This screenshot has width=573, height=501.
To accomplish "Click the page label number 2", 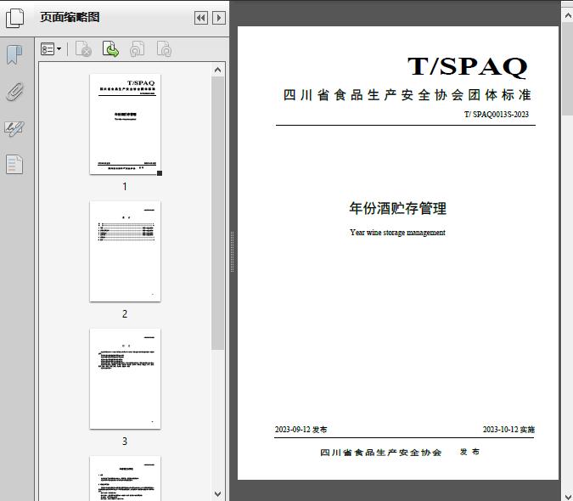I will (x=125, y=314).
